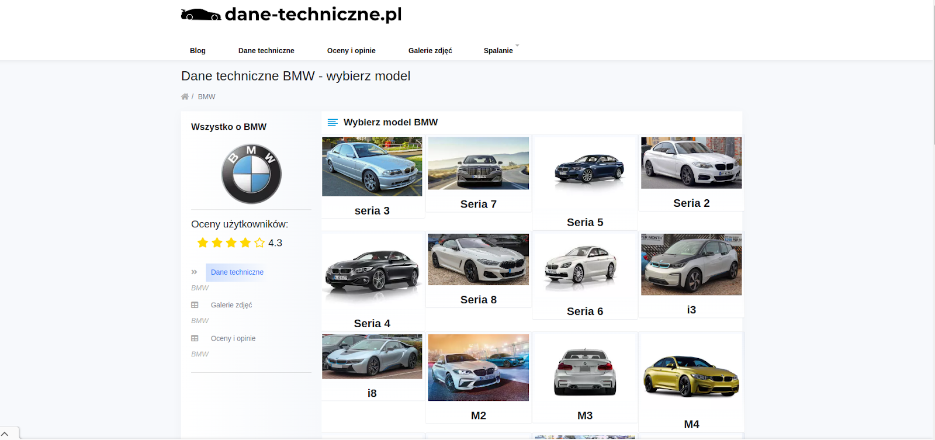Click the Seria 7 model label

coord(479,204)
